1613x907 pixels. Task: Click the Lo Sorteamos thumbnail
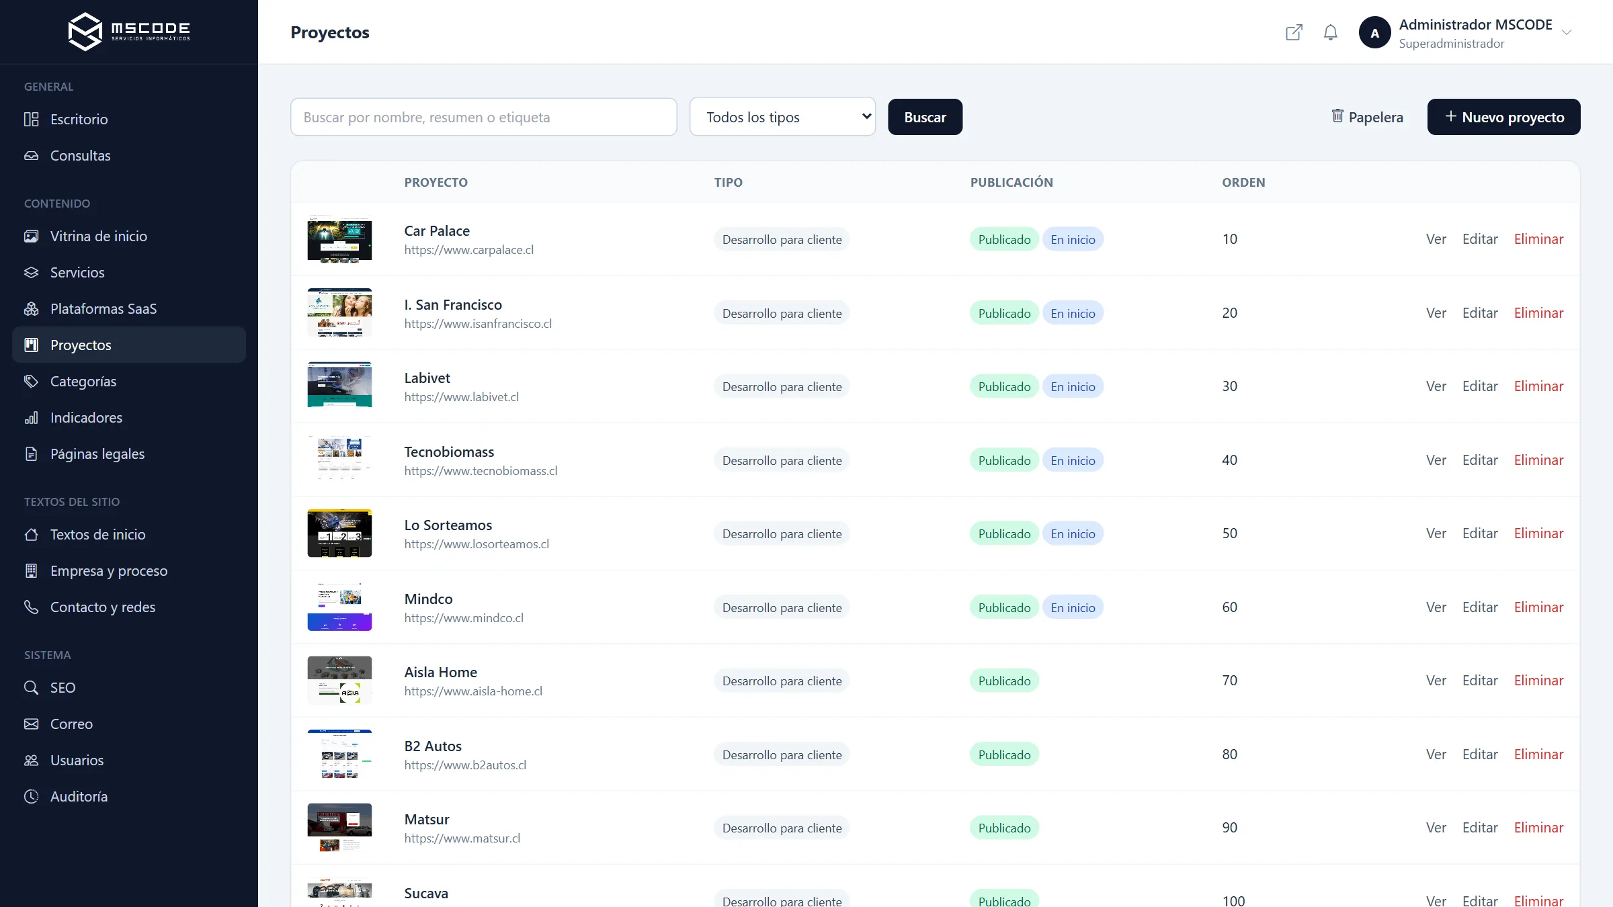point(339,533)
